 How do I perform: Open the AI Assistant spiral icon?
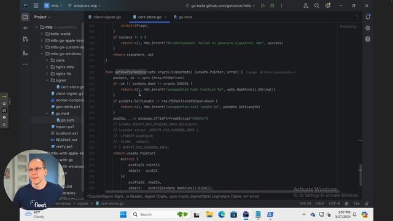pos(368,28)
